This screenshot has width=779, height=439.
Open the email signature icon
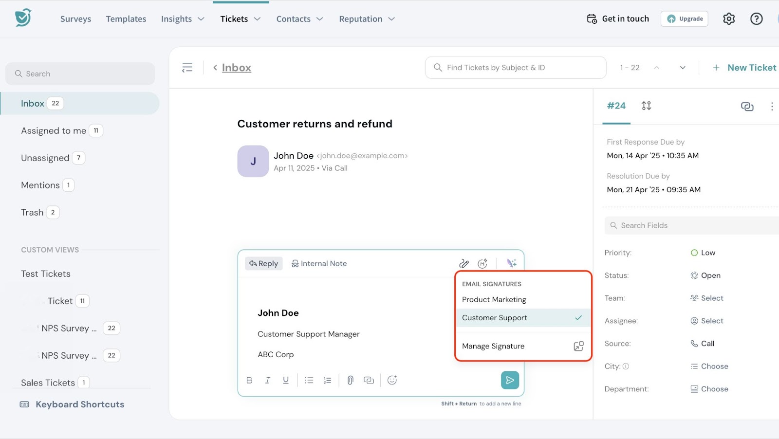(464, 263)
